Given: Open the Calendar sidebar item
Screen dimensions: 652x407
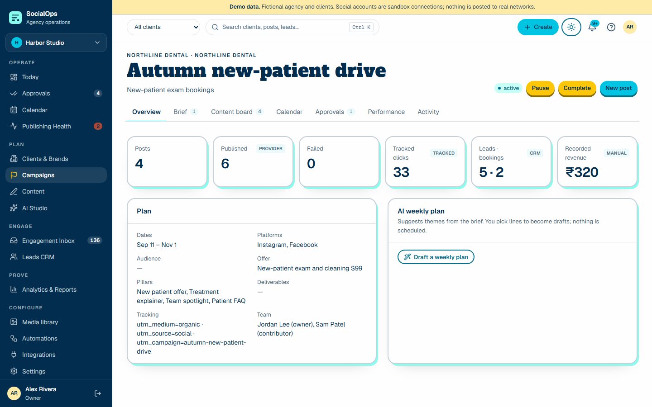Looking at the screenshot, I should point(56,110).
